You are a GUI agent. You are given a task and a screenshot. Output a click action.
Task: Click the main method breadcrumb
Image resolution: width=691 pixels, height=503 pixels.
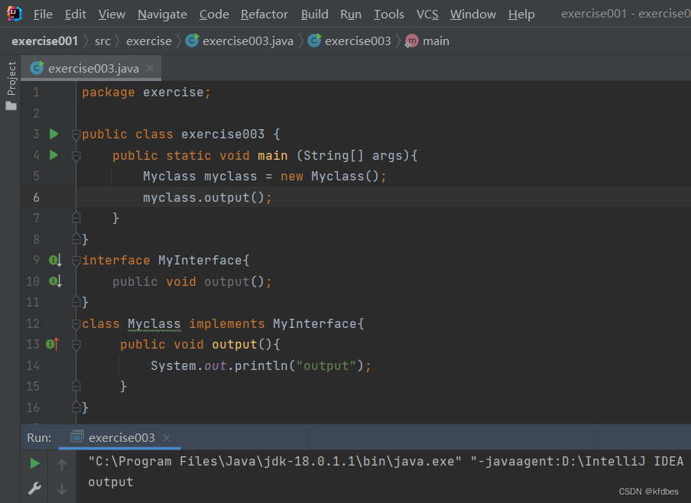point(435,41)
